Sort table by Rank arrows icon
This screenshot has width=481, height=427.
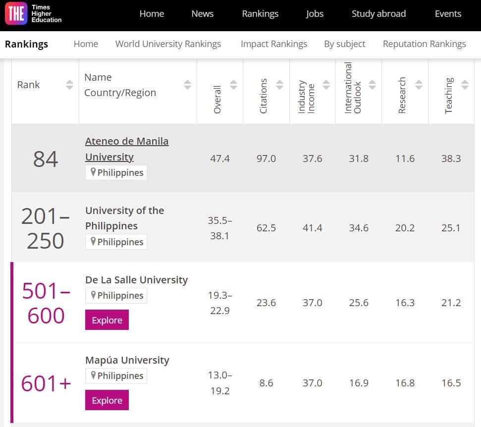click(x=70, y=85)
